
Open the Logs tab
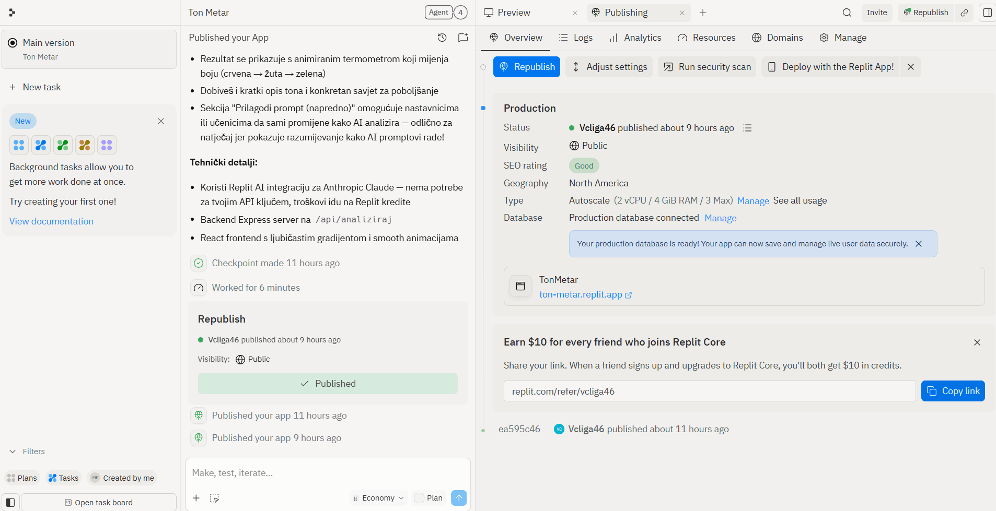[x=576, y=38]
